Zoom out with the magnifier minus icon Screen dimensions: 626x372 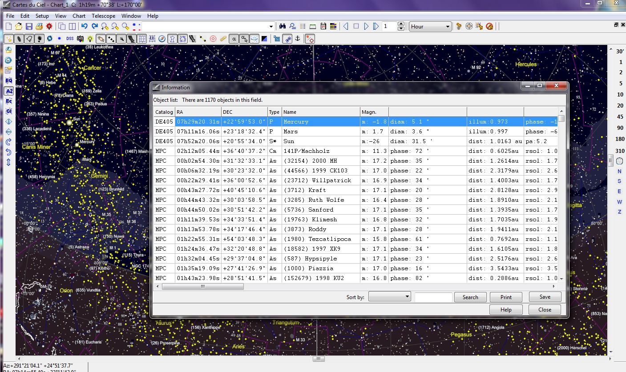pos(115,26)
